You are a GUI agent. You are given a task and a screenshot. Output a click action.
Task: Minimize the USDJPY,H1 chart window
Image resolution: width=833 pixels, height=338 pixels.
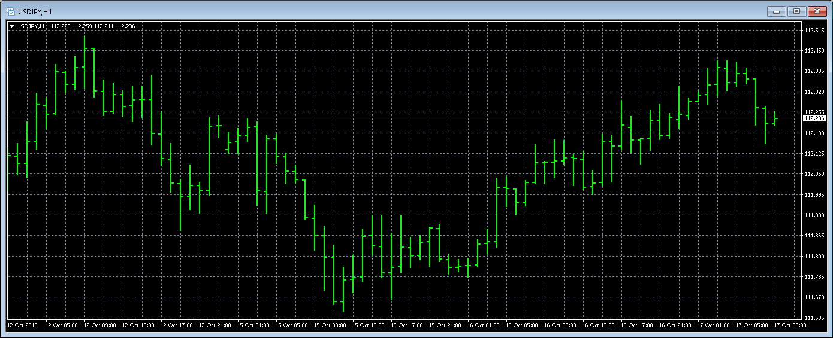coord(777,11)
